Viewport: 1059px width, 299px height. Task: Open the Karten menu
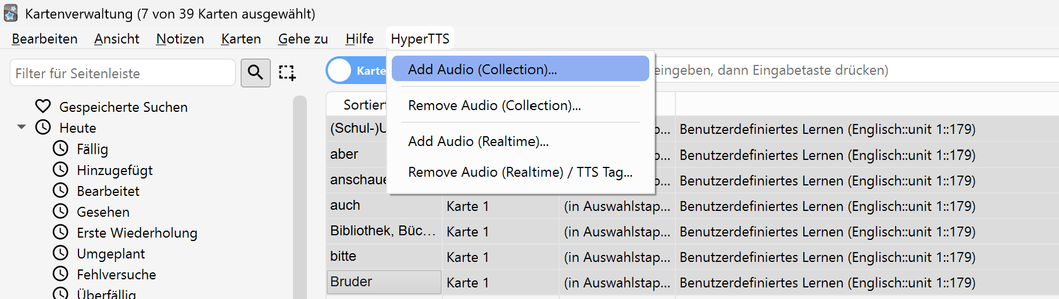[241, 39]
